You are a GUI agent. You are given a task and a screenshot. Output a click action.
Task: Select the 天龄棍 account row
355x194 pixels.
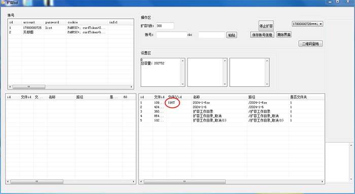point(70,32)
